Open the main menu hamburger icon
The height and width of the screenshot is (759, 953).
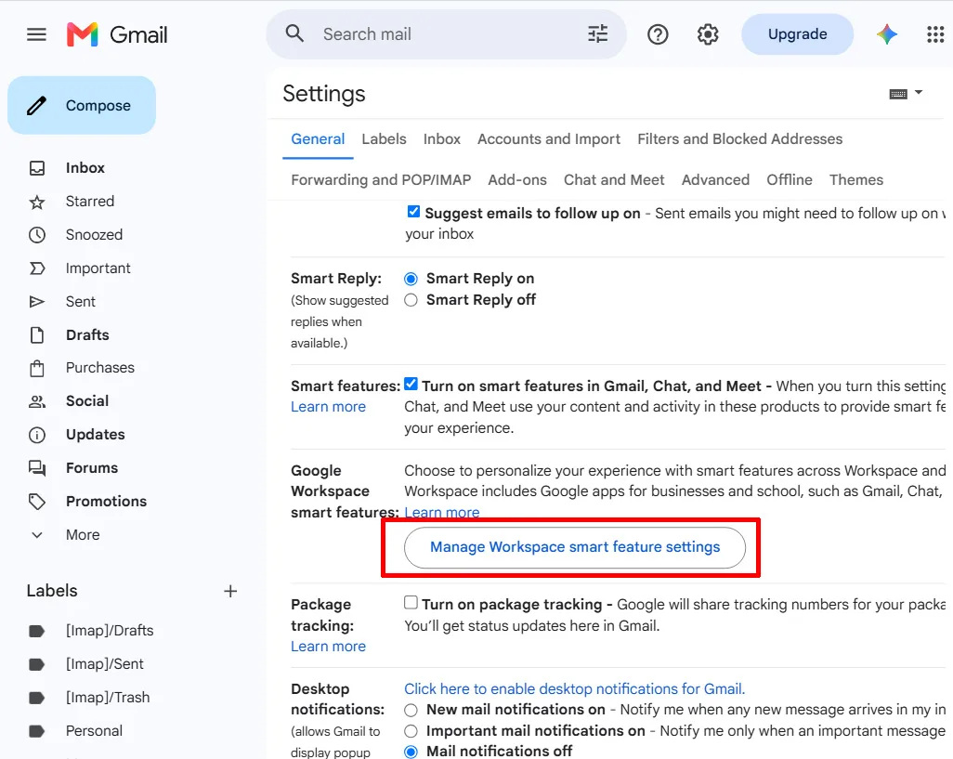36,34
